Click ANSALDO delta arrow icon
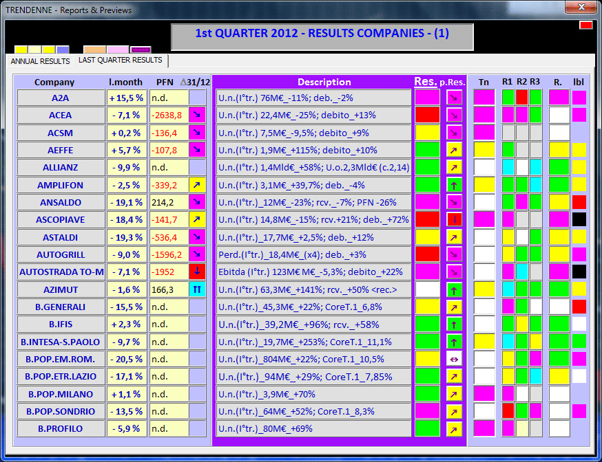 198,201
